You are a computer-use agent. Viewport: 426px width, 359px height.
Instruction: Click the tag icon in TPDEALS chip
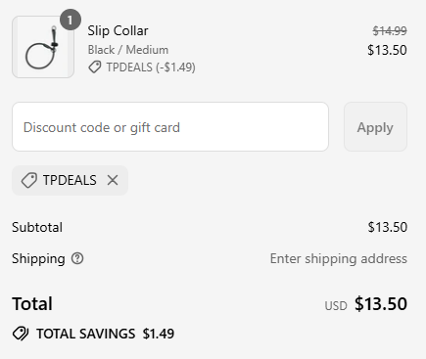pyautogui.click(x=29, y=180)
